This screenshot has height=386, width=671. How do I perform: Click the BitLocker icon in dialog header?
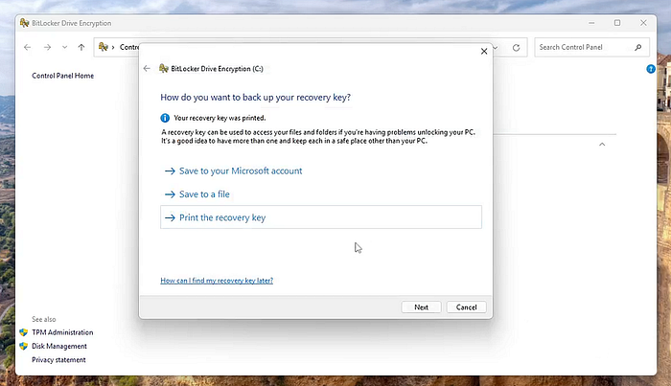(x=164, y=68)
